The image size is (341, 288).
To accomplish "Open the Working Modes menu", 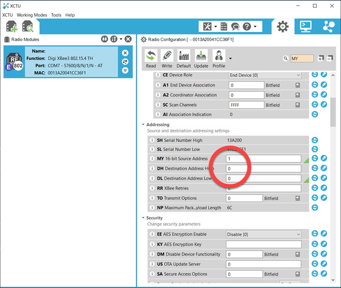I will [x=32, y=15].
